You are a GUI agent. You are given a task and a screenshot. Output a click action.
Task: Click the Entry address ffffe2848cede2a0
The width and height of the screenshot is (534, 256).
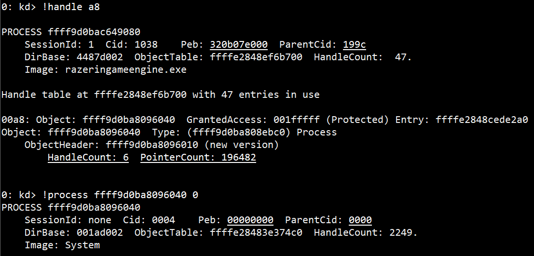point(482,120)
